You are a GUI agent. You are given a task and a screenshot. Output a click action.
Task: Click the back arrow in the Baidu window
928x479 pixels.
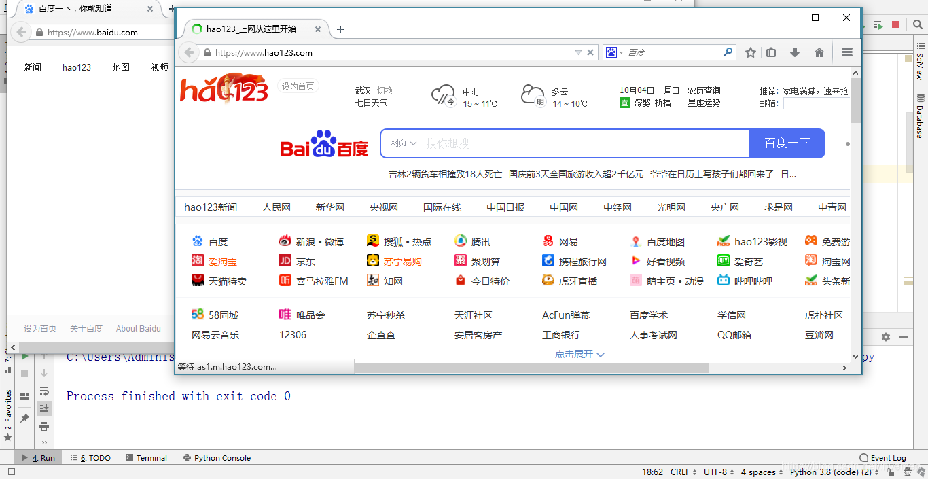[x=21, y=32]
